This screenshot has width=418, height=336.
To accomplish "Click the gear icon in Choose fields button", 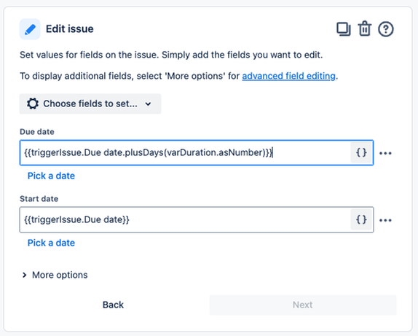I will click(33, 103).
